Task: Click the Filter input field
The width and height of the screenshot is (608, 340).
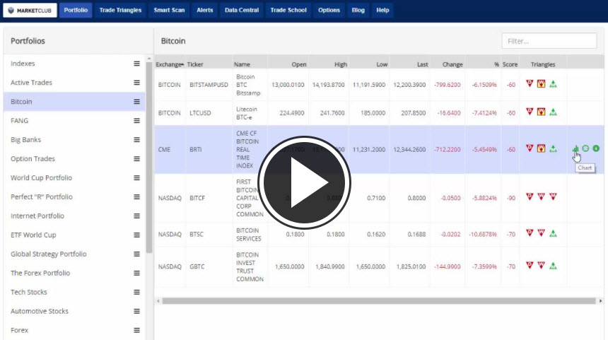Action: (549, 41)
